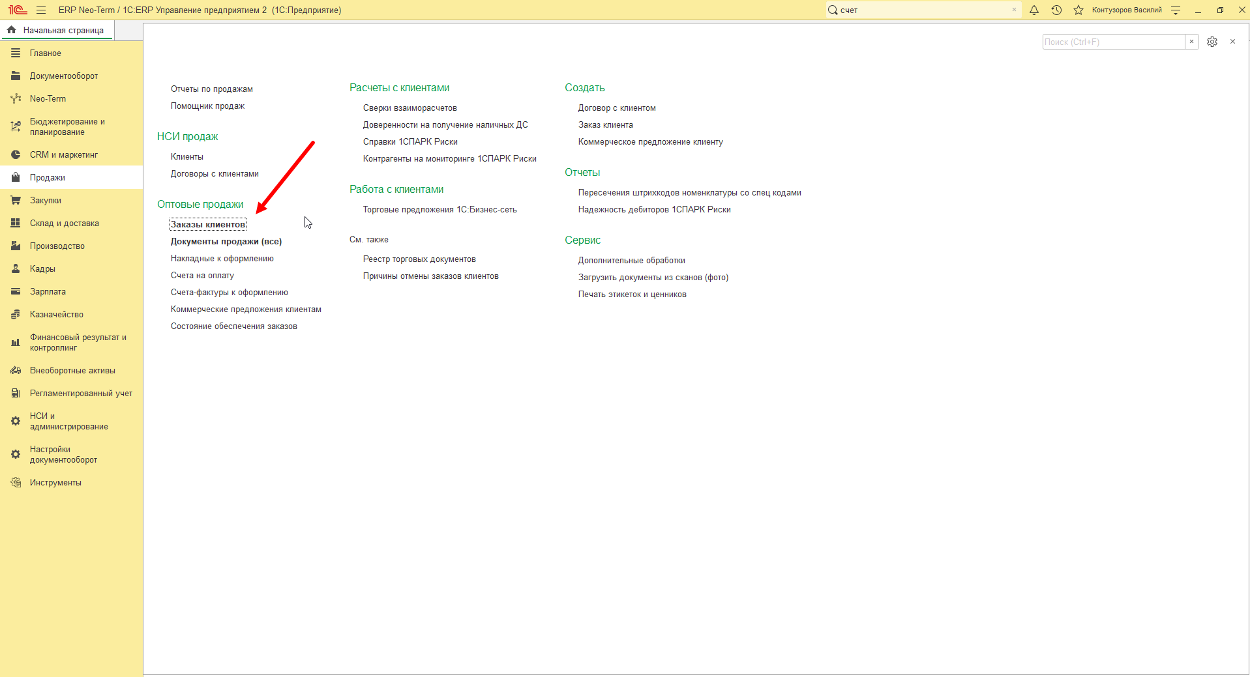Clear the panel search field
This screenshot has height=677, width=1250.
coord(1191,42)
